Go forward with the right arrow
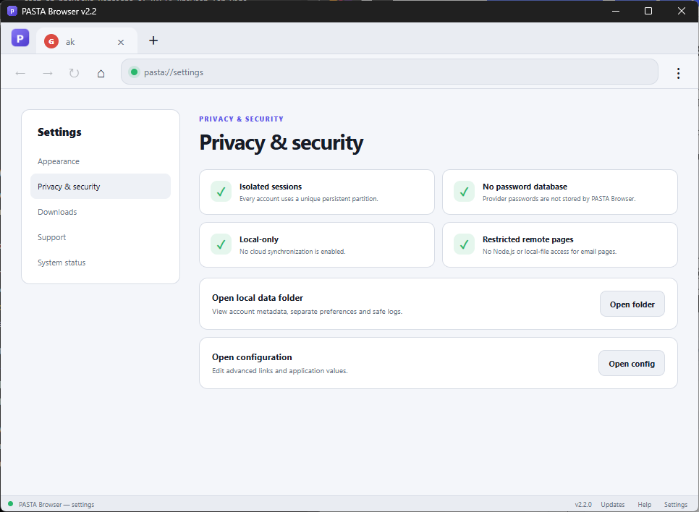Viewport: 699px width, 512px height. [48, 73]
